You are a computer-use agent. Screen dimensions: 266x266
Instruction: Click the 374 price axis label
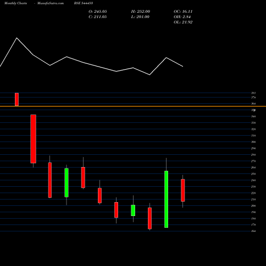point(253,97)
